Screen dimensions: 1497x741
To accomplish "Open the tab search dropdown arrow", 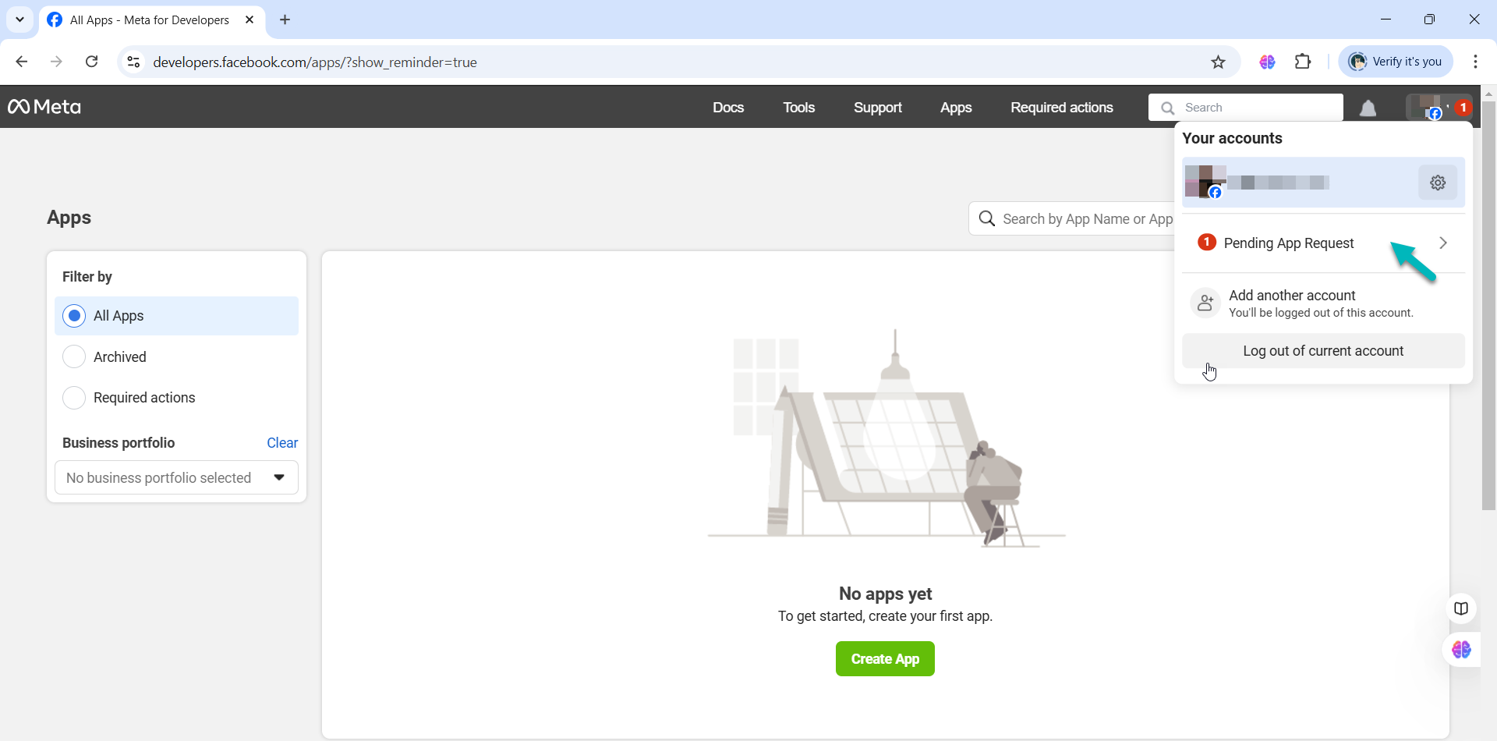I will 19,19.
